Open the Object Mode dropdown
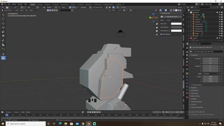The image size is (224, 126). (x=7, y=10)
